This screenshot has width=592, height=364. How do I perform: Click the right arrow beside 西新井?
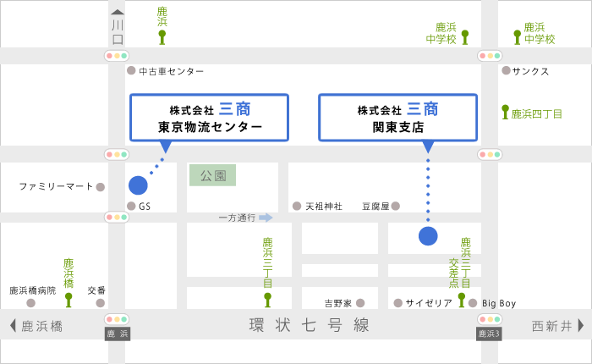(x=581, y=325)
